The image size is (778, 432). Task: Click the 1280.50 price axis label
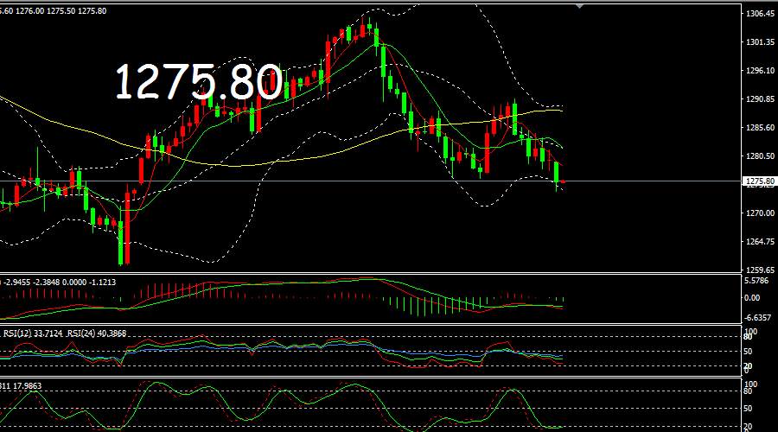pos(760,156)
